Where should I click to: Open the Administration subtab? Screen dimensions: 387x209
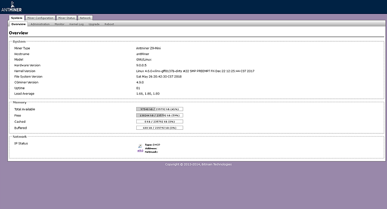click(x=40, y=24)
